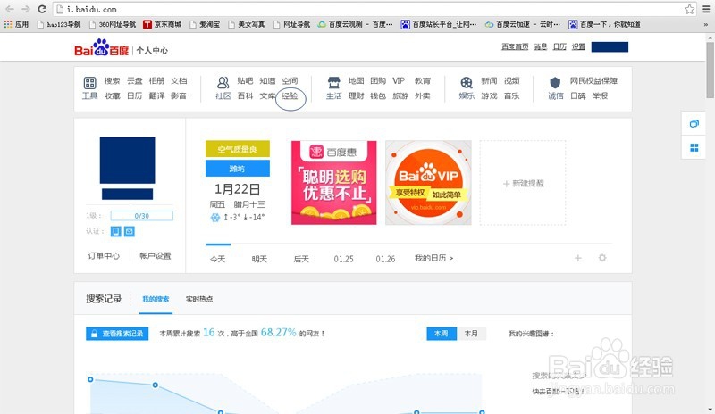Open 帐户设置

click(155, 256)
